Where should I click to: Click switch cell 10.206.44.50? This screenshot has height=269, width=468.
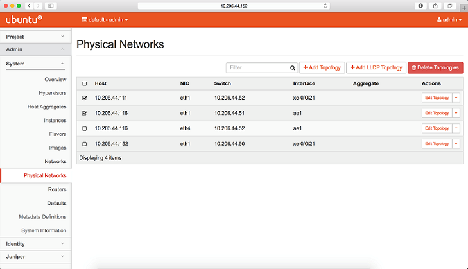[230, 144]
